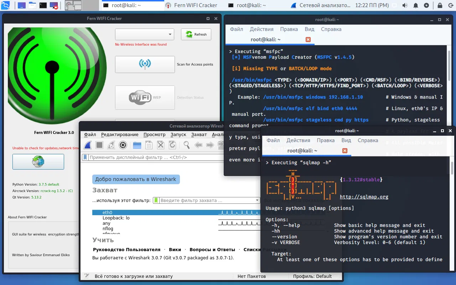This screenshot has width=456, height=285.
Task: Switch to Сетевой анализатор taskbar item
Action: [x=321, y=5]
